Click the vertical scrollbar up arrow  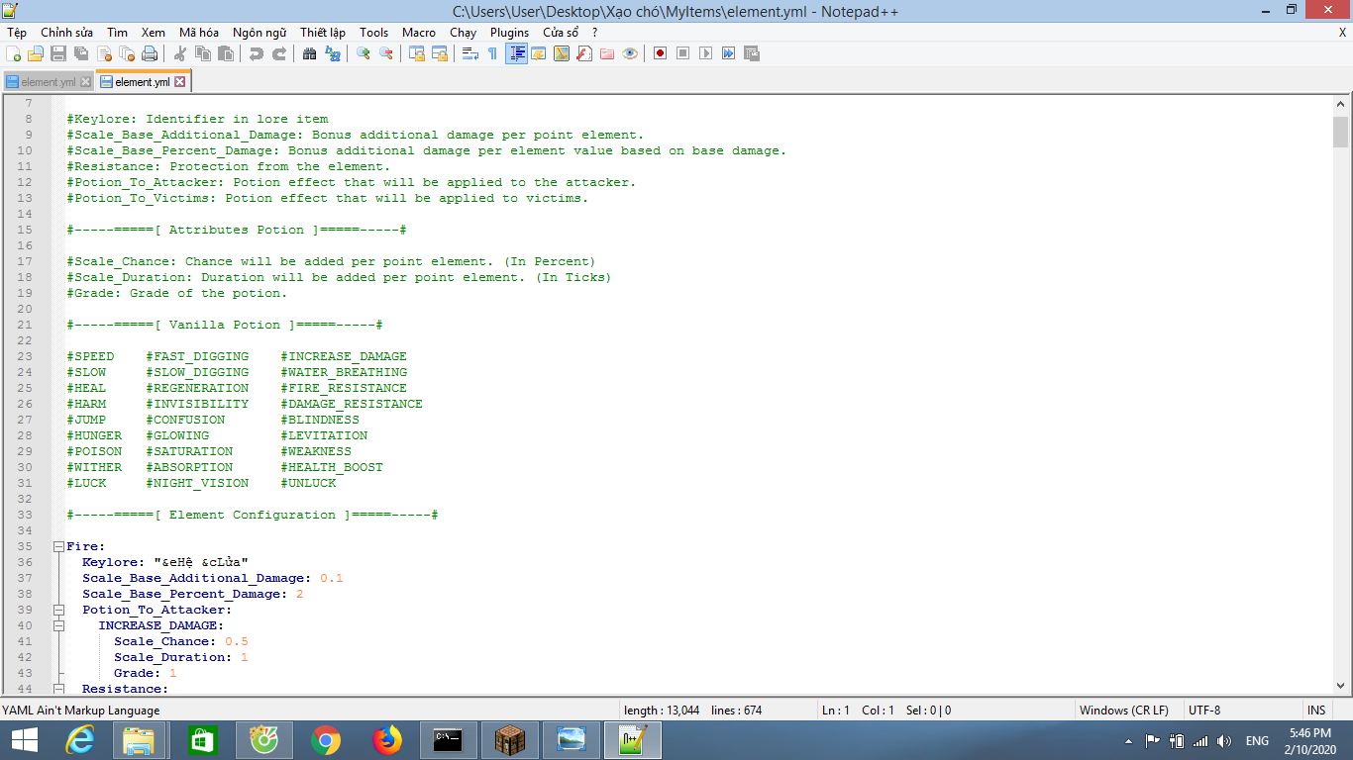click(1340, 104)
